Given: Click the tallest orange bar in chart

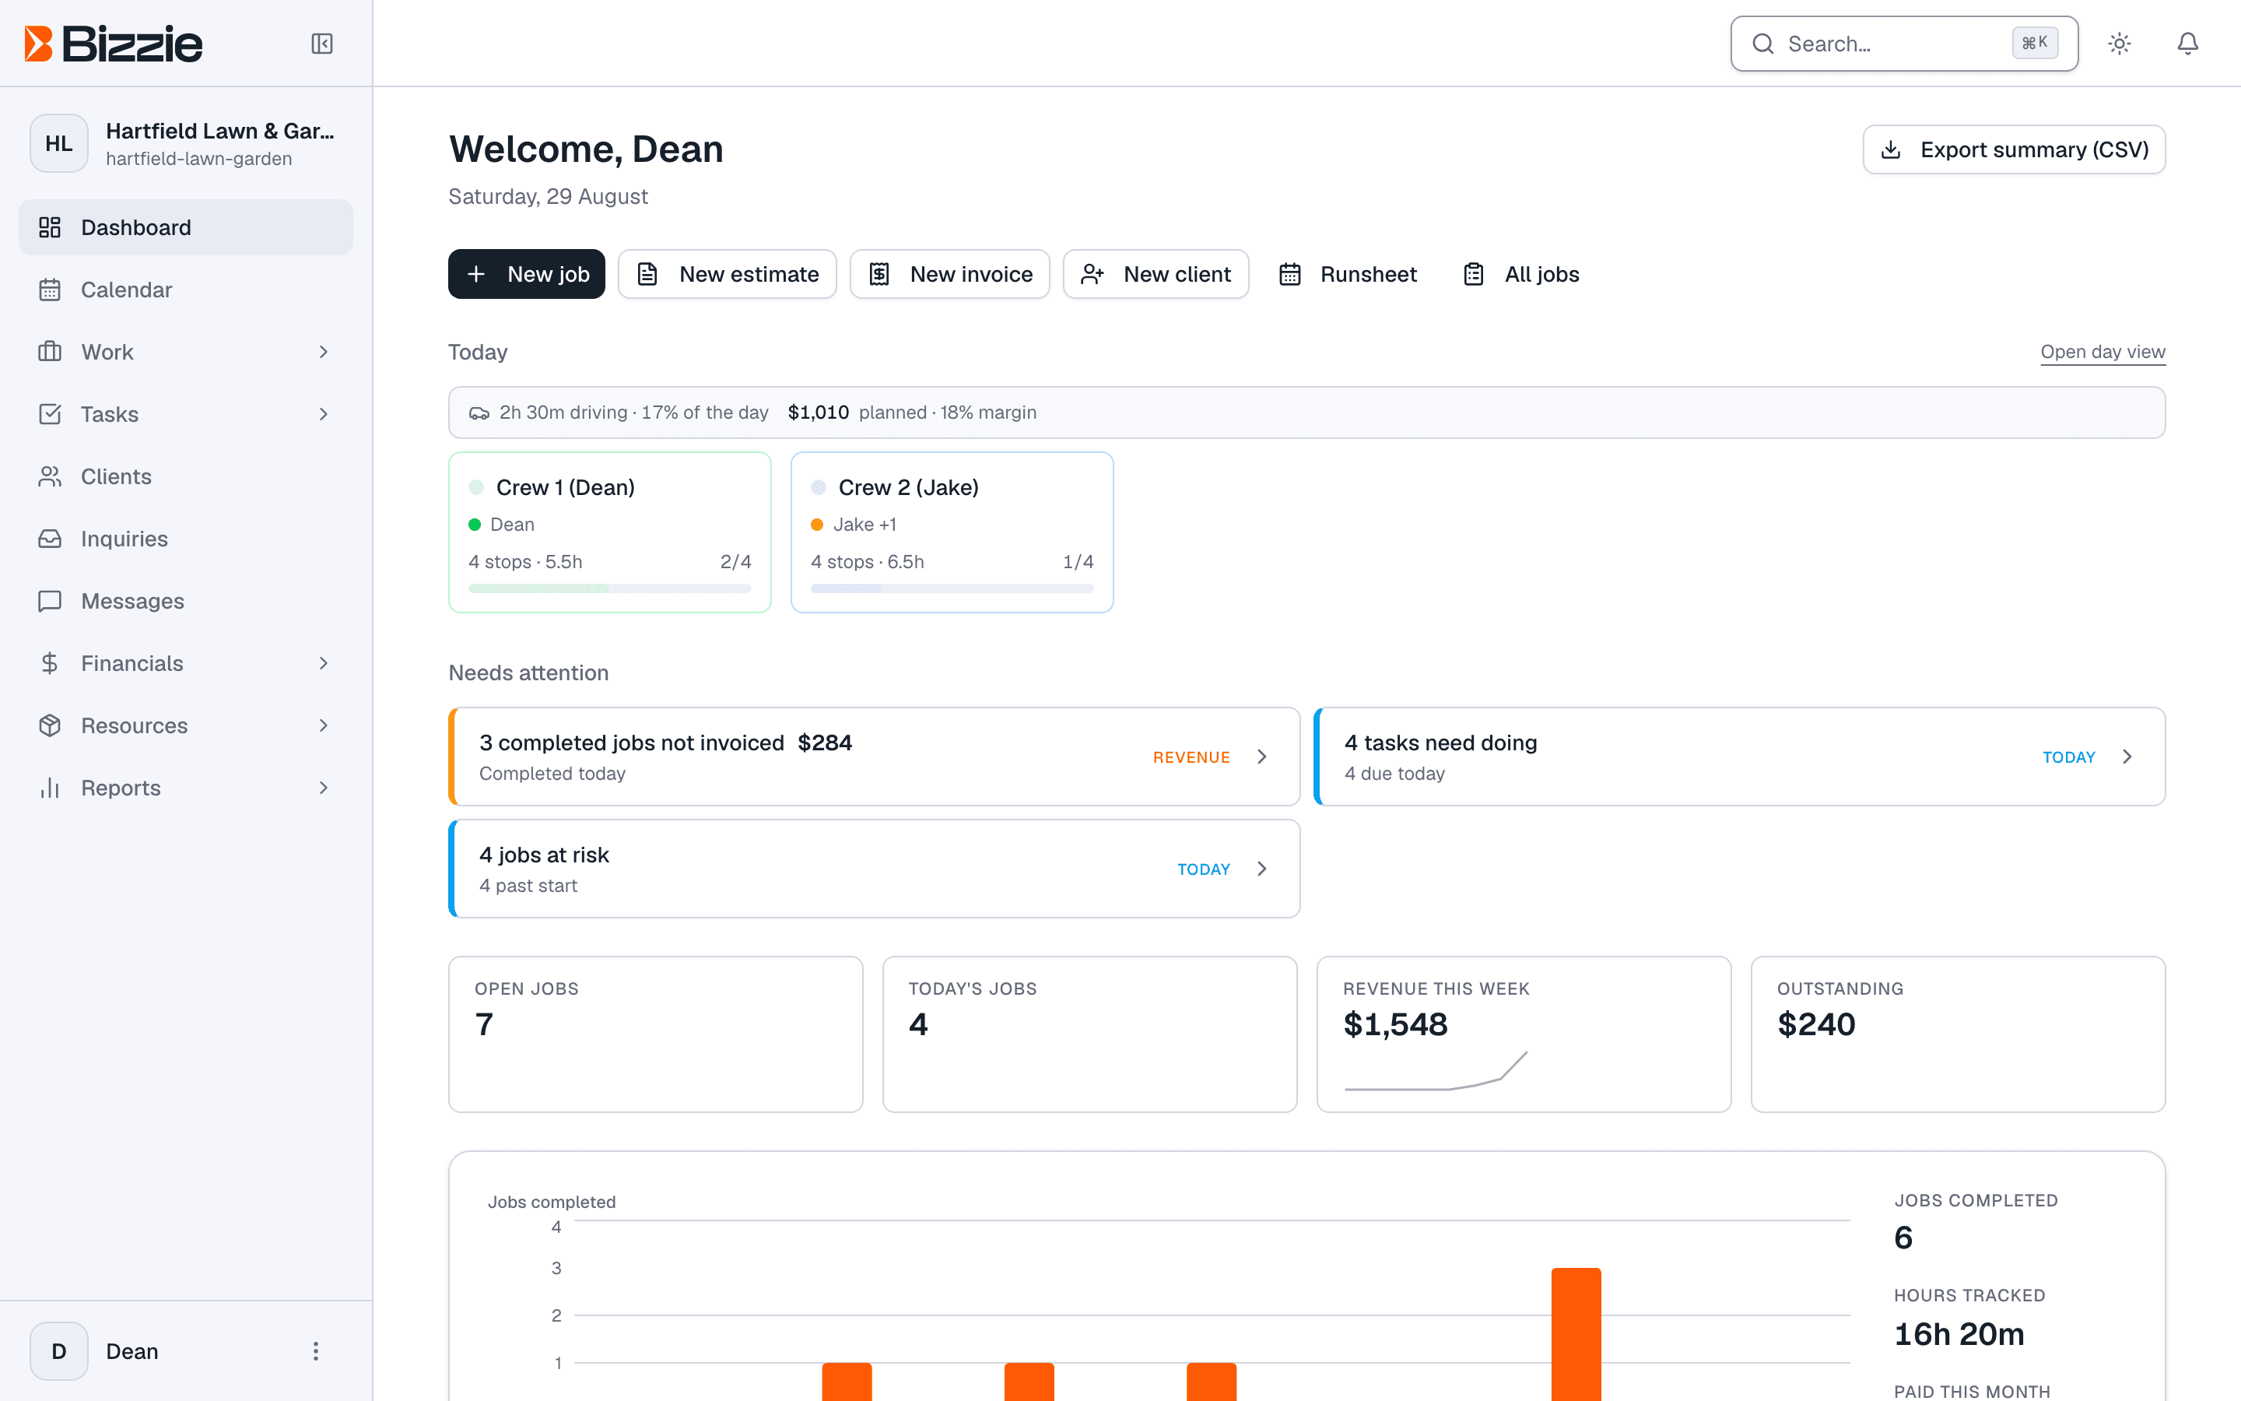Looking at the screenshot, I should coord(1576,1334).
